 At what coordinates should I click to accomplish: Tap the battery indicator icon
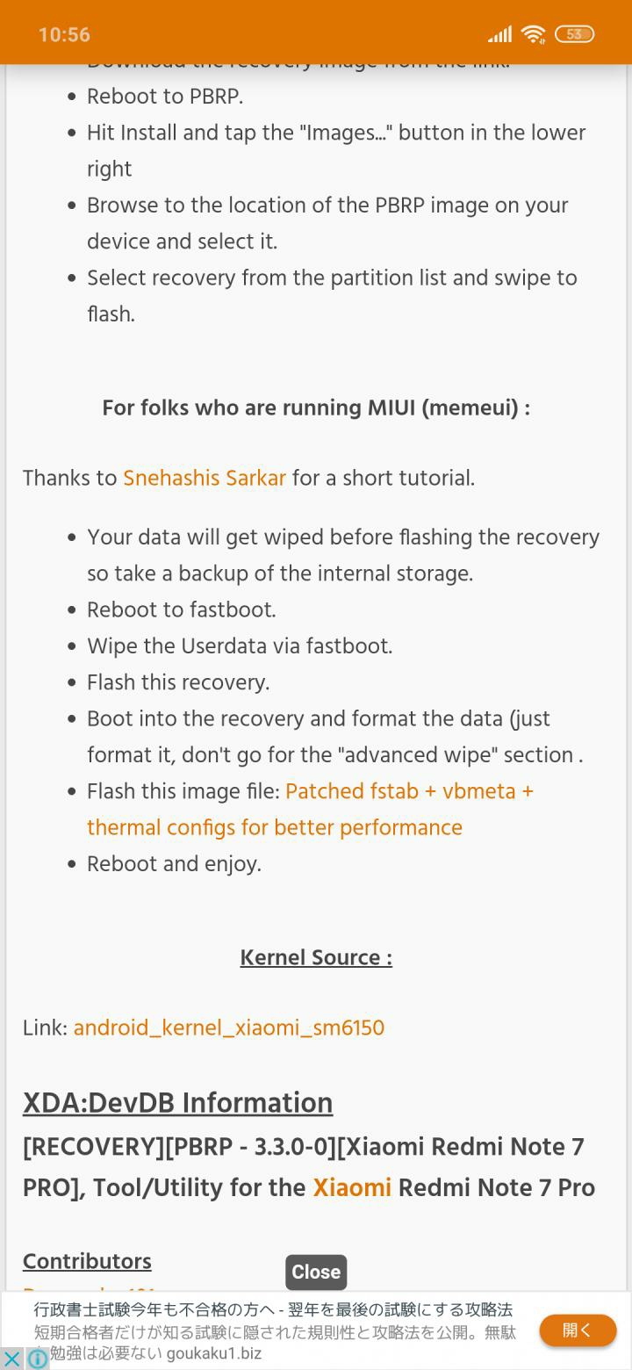point(574,34)
